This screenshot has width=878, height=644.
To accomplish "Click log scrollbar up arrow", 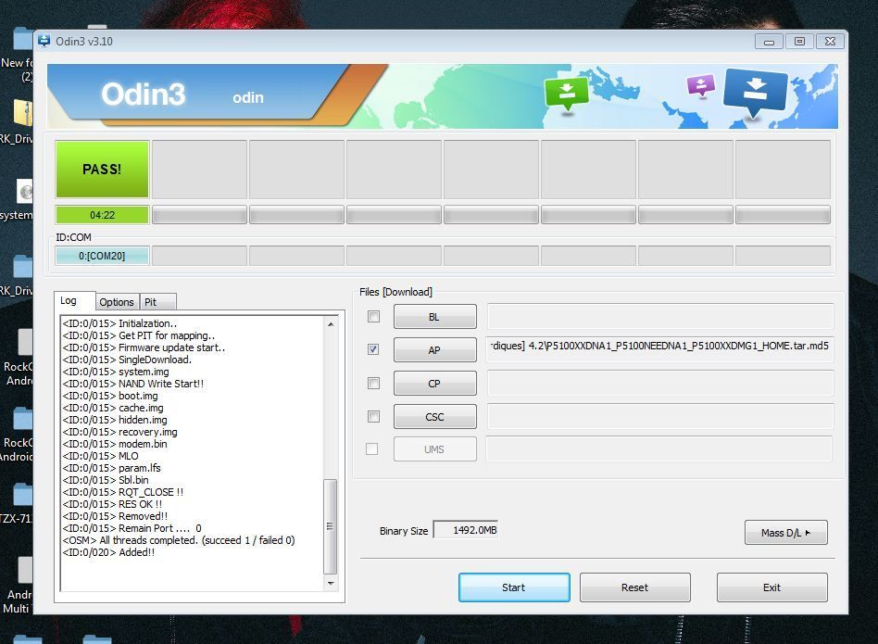I will click(331, 323).
